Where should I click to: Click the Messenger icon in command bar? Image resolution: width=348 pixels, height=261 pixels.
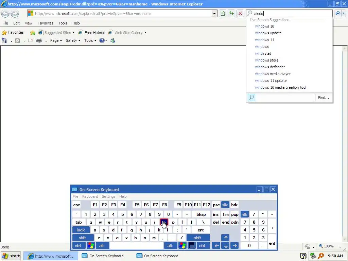point(113,40)
